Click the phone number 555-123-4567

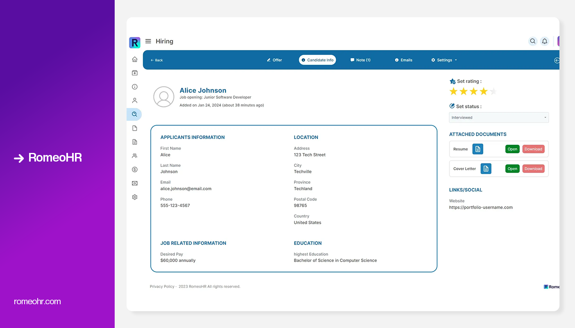pyautogui.click(x=175, y=206)
